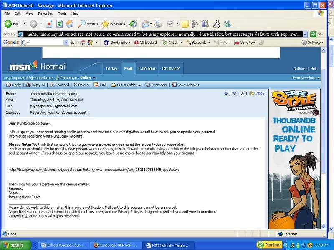334x250 pixels.
Task: Click the address bar Go button
Action: click(316, 34)
